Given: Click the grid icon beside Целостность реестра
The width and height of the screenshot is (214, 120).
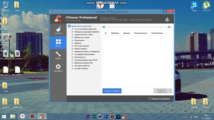Looking at the screenshot, I should point(69,26).
